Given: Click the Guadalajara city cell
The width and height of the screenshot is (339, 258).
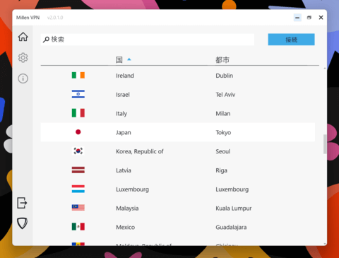Looking at the screenshot, I should pyautogui.click(x=231, y=227).
